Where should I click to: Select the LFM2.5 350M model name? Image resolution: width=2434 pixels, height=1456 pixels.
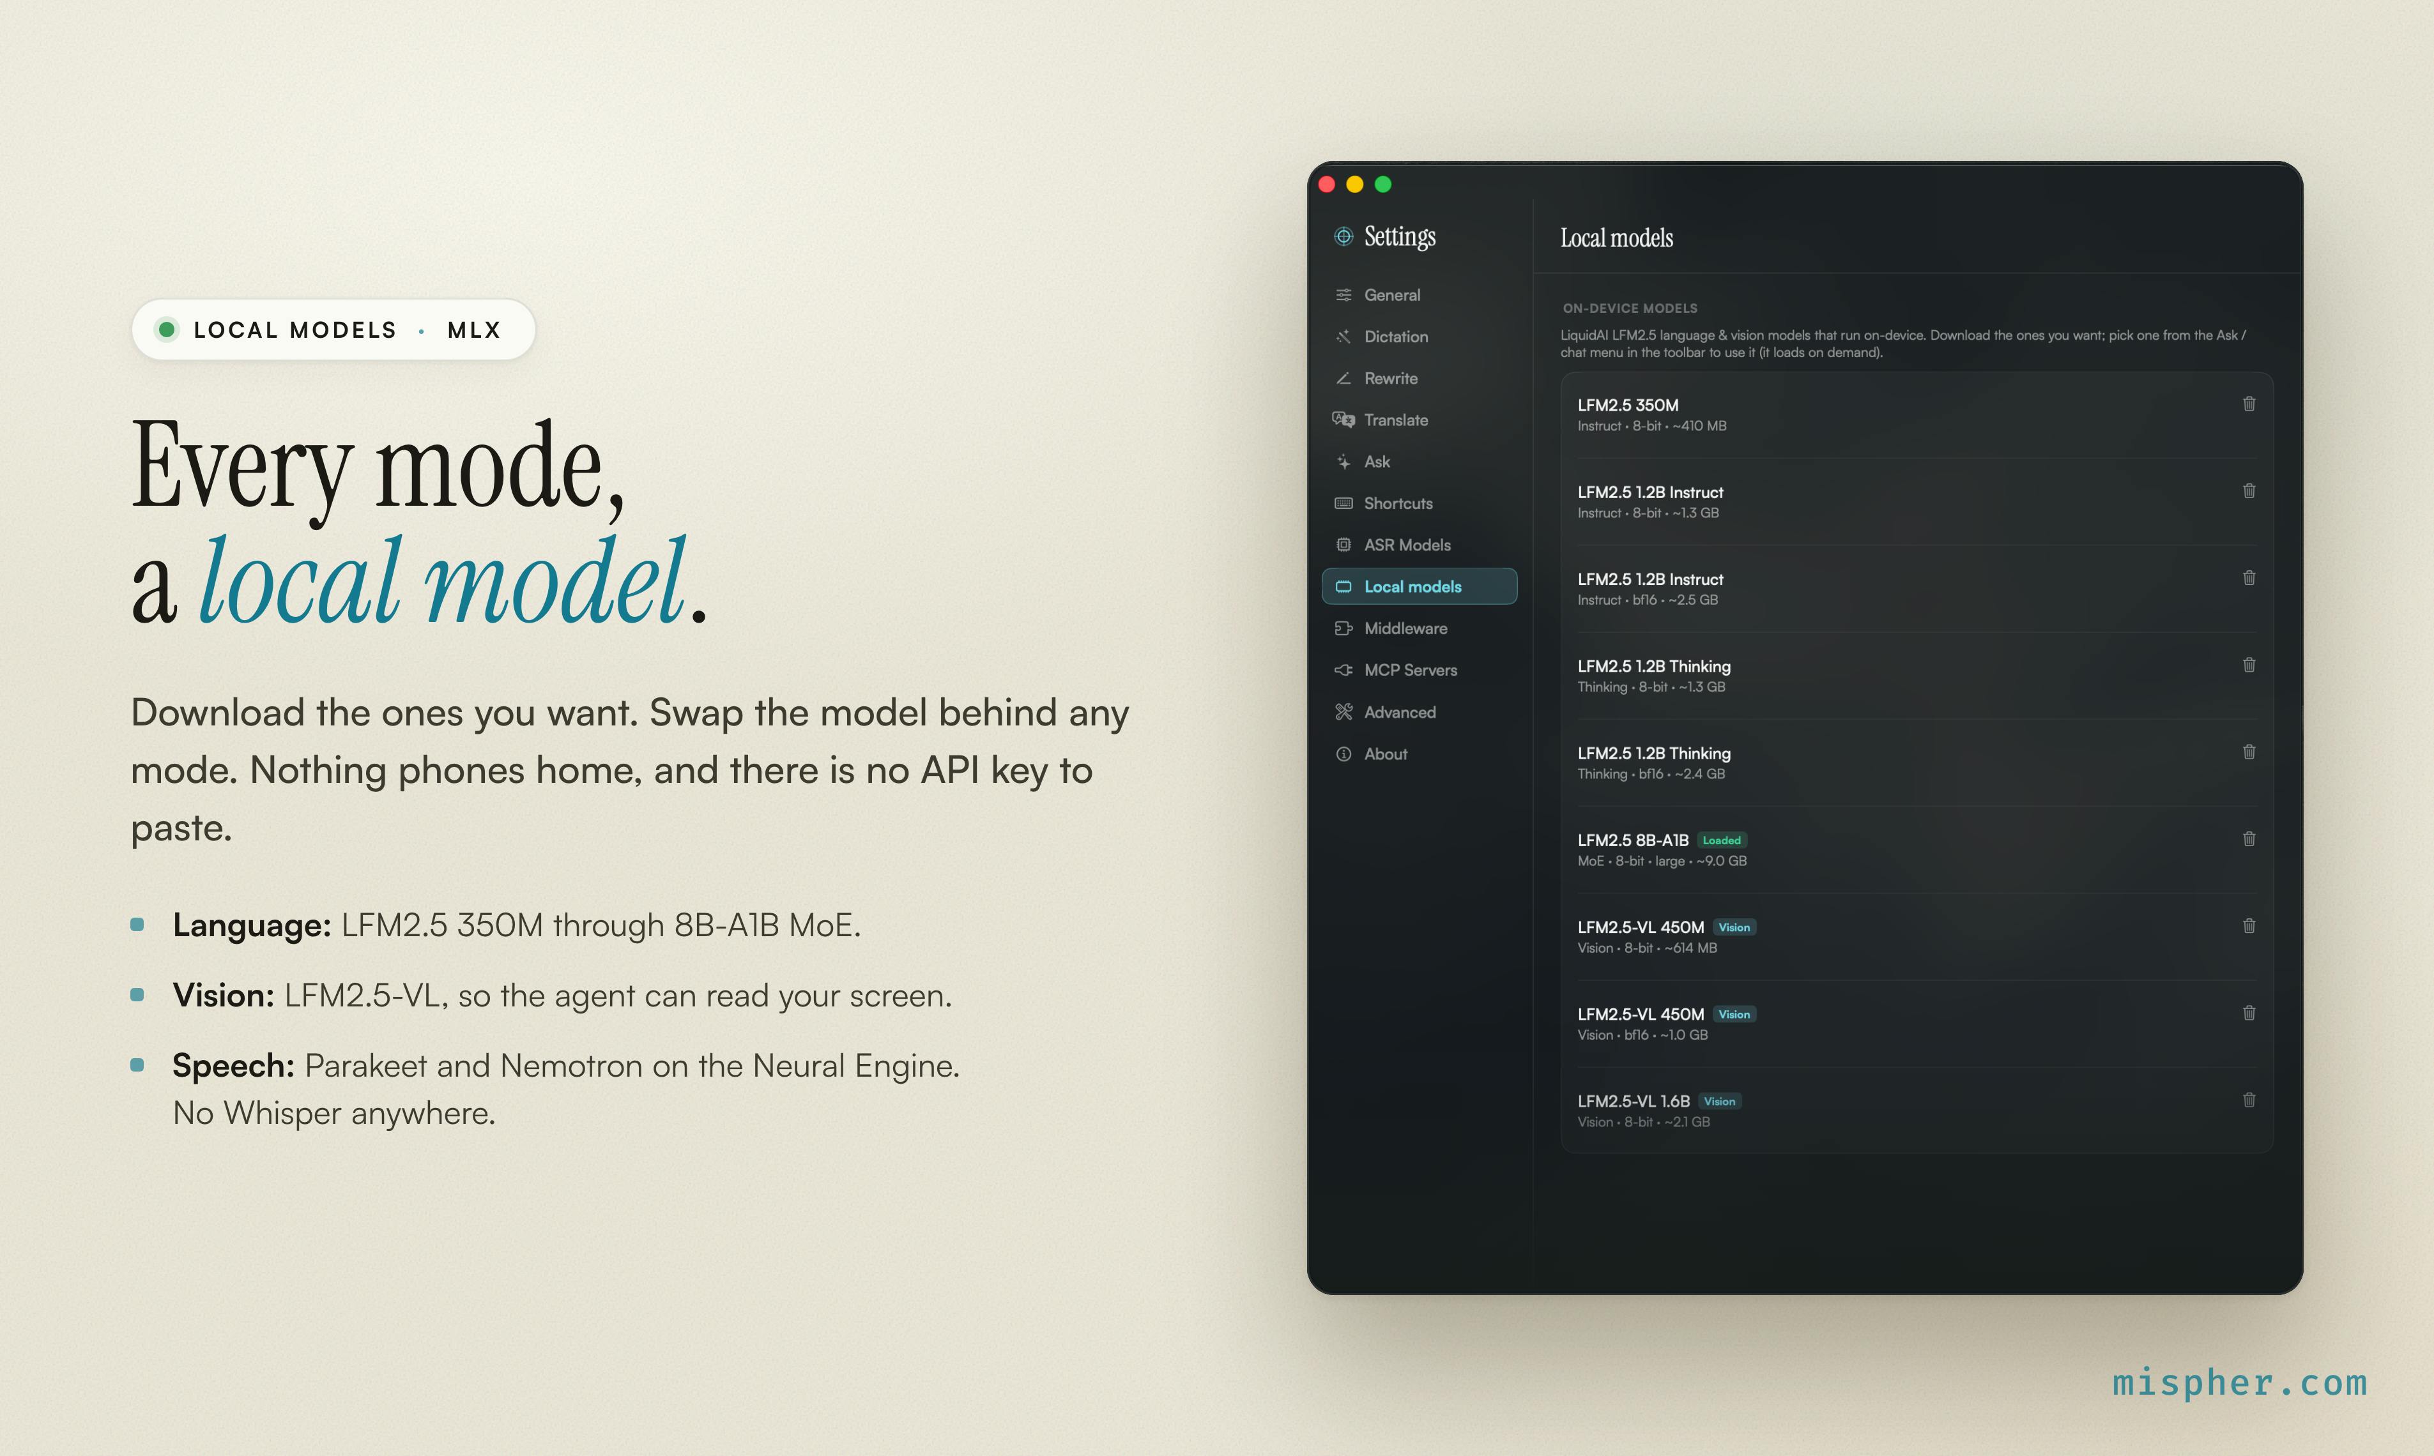point(1627,406)
